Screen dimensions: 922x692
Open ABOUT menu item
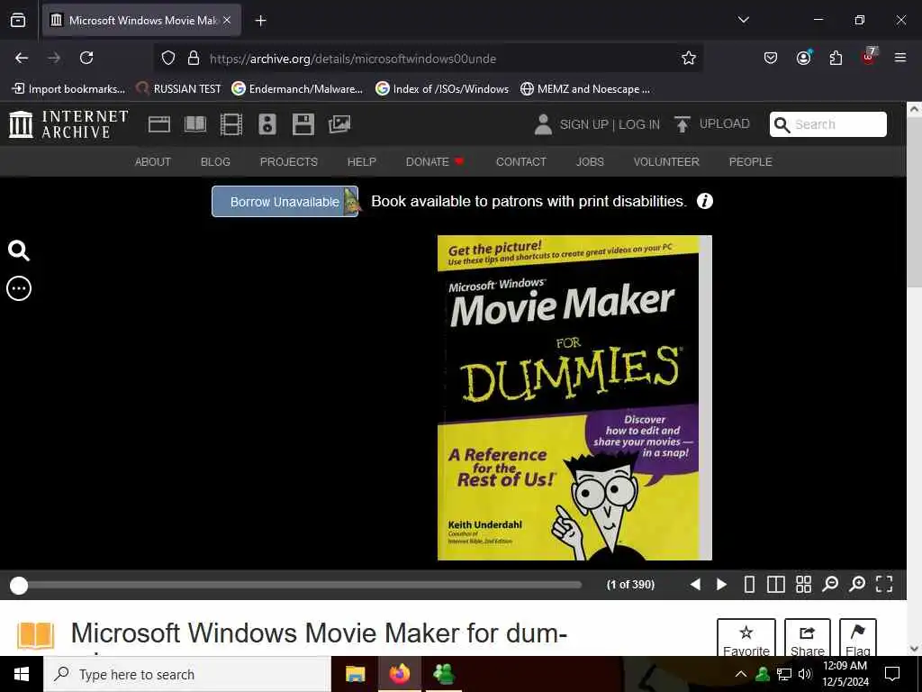click(x=153, y=162)
